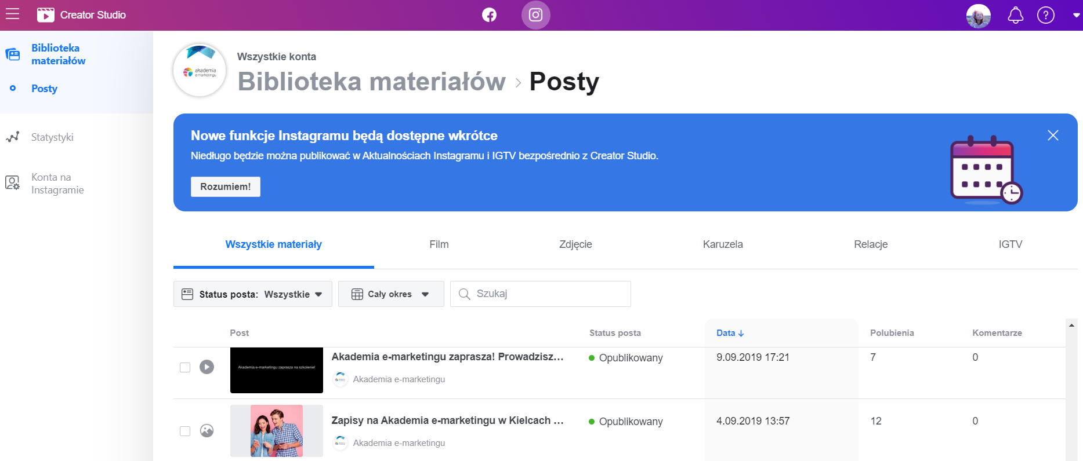Open the Zdjęcie tab

click(575, 244)
